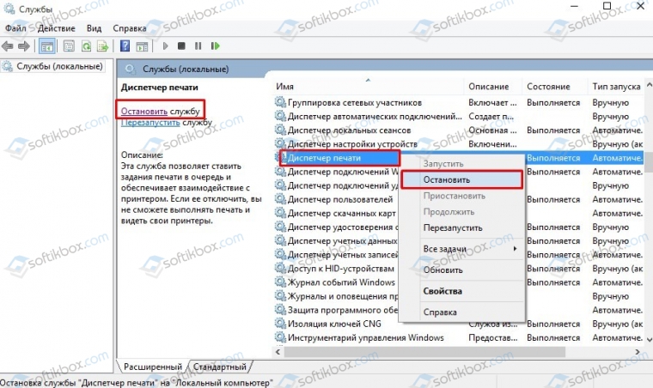653x388 pixels.
Task: Open the Действие menu
Action: pos(56,28)
